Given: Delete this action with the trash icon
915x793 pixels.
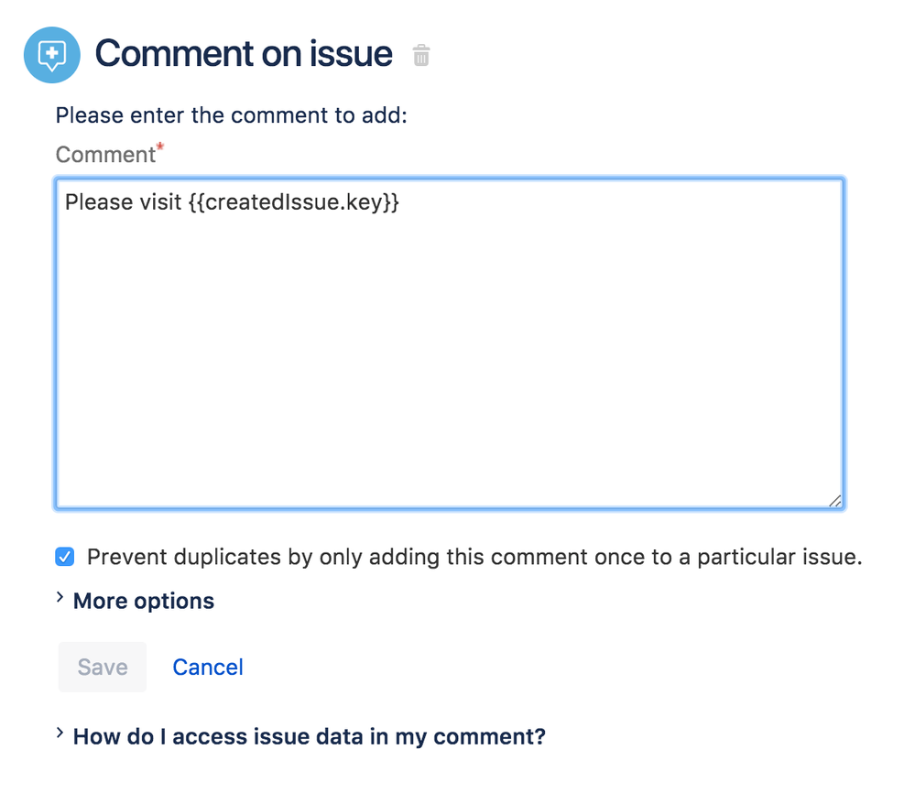Looking at the screenshot, I should pos(420,56).
